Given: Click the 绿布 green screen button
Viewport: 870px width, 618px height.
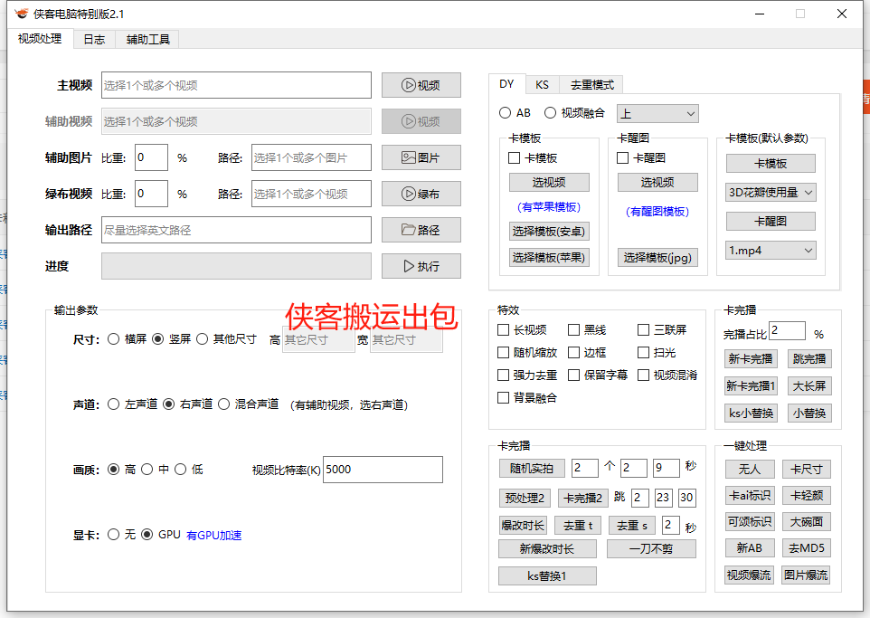Looking at the screenshot, I should 421,194.
